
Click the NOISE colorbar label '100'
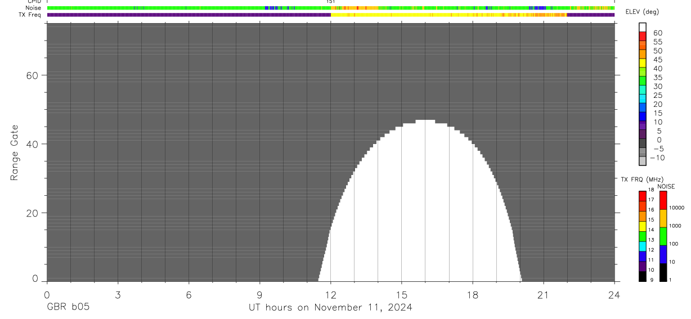click(674, 244)
